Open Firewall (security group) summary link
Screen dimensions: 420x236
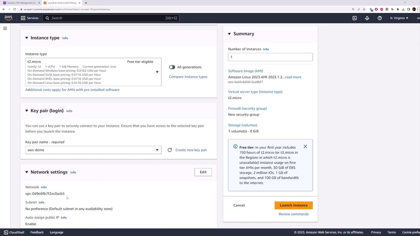pos(247,108)
